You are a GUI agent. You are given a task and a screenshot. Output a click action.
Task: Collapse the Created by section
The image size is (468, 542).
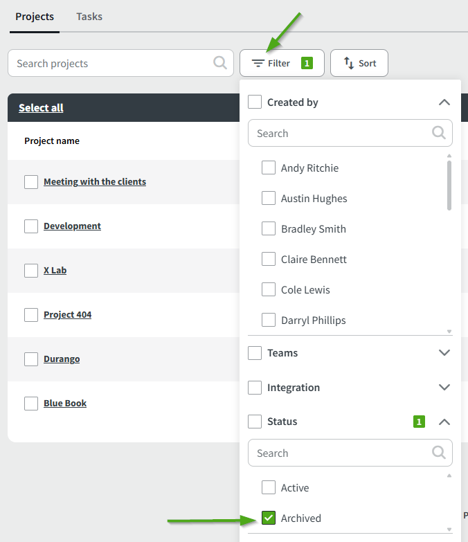[x=444, y=102]
